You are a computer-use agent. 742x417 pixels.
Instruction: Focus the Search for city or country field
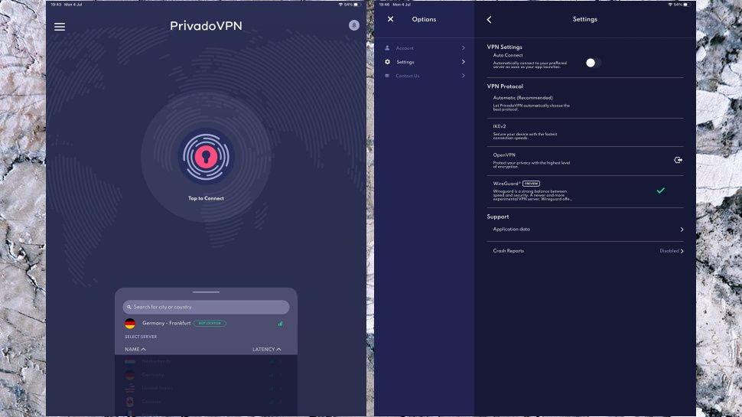(206, 307)
